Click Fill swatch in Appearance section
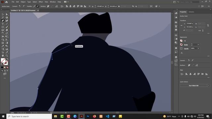Image resolution: width=212 pixels, height=119 pixels. [x=181, y=41]
